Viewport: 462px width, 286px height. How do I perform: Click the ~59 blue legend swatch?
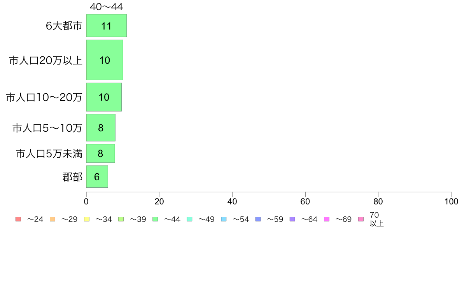[258, 219]
